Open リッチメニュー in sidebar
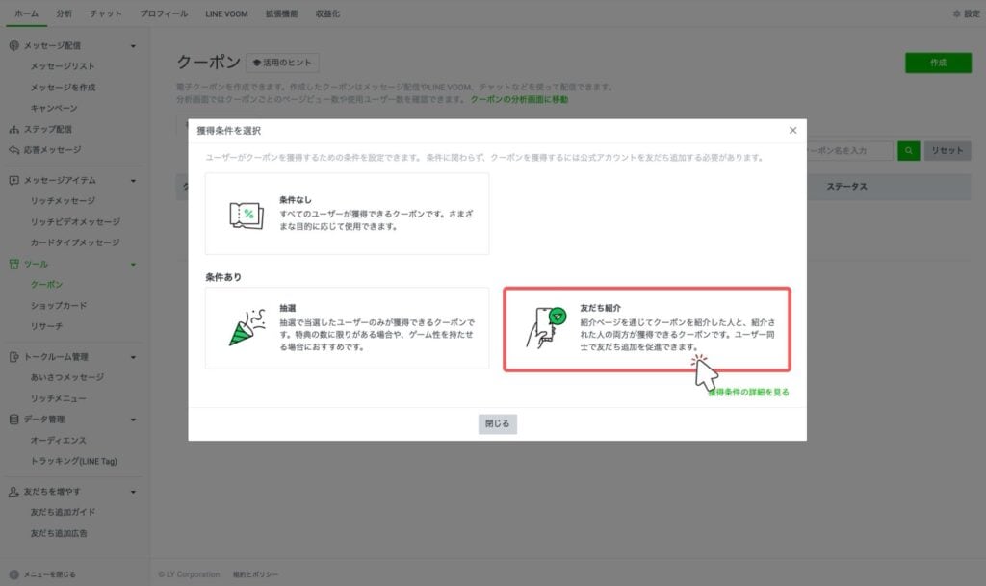The width and height of the screenshot is (986, 586). coord(58,398)
